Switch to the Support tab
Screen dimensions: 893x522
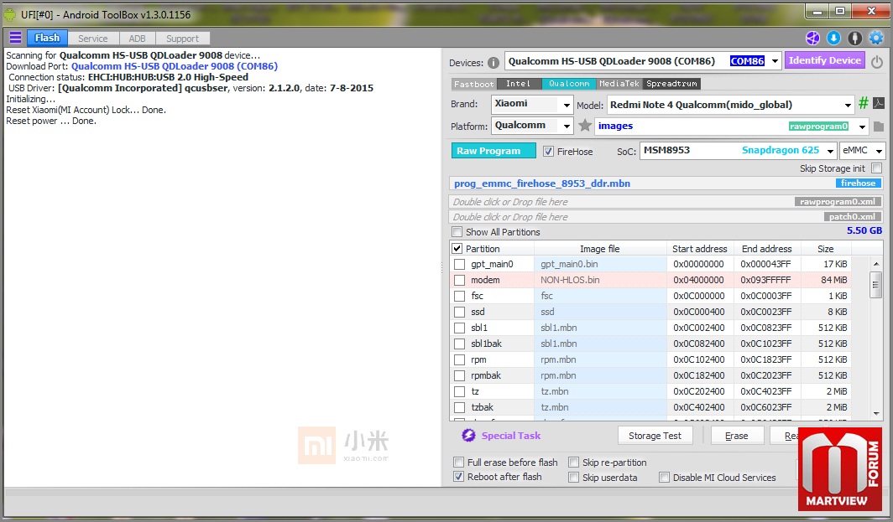pyautogui.click(x=182, y=39)
